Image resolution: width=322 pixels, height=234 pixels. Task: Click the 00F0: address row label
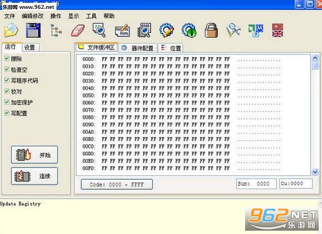tap(89, 169)
